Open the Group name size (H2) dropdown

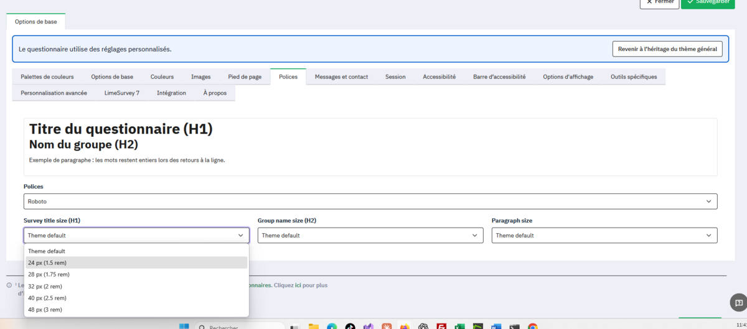click(370, 235)
